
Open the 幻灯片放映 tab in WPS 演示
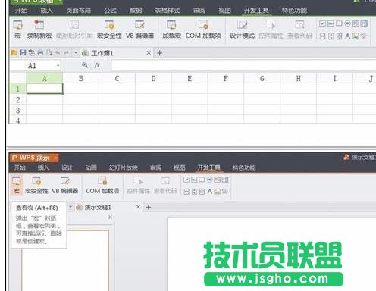pyautogui.click(x=124, y=167)
